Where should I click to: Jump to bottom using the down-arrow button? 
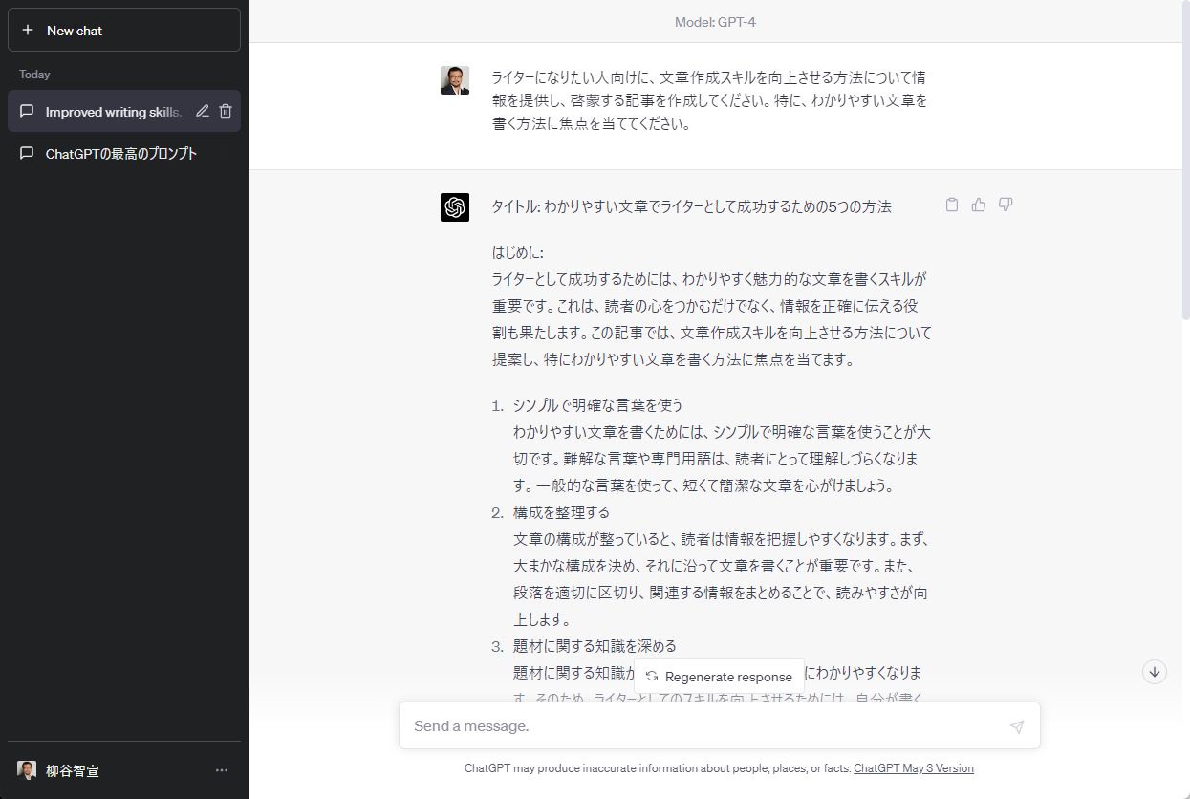click(x=1155, y=672)
